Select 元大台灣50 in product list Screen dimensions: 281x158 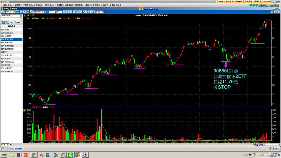coord(12,30)
